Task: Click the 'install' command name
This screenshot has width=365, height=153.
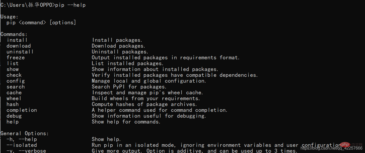Action: [17, 40]
